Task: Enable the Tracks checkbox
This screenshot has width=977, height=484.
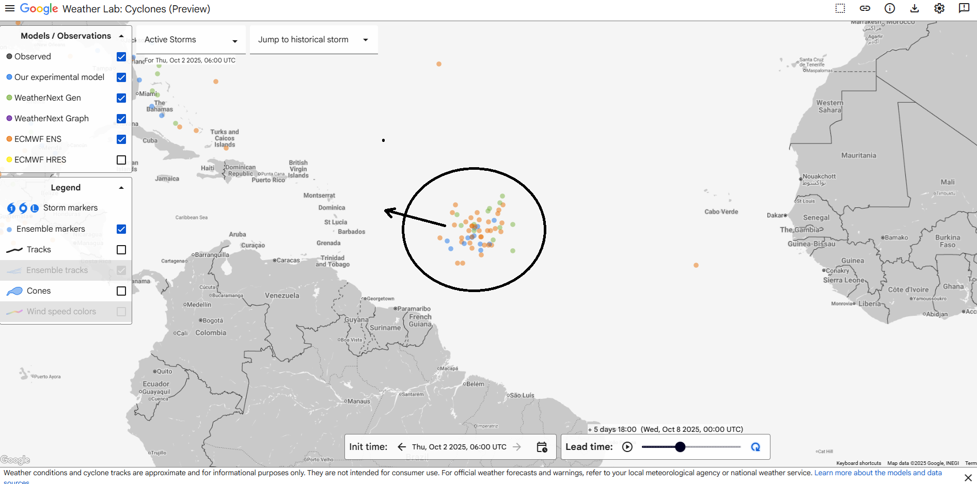Action: [121, 250]
